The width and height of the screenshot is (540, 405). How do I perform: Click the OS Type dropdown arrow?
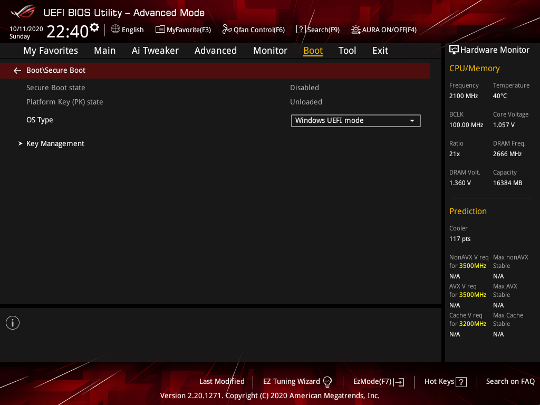pyautogui.click(x=412, y=121)
